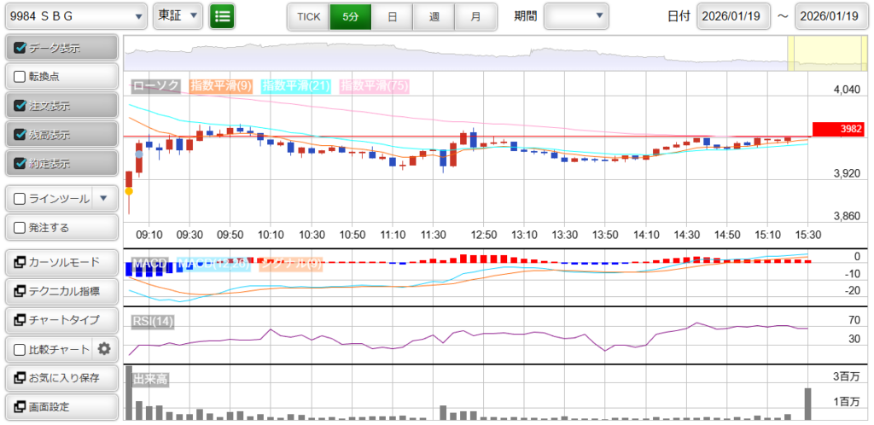Open テクニカル指標 settings panel
Image resolution: width=874 pixels, height=425 pixels.
(60, 291)
